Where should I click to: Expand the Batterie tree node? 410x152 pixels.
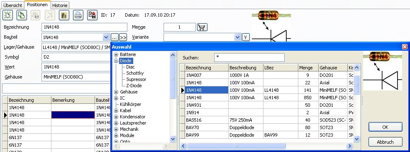[x=116, y=54]
